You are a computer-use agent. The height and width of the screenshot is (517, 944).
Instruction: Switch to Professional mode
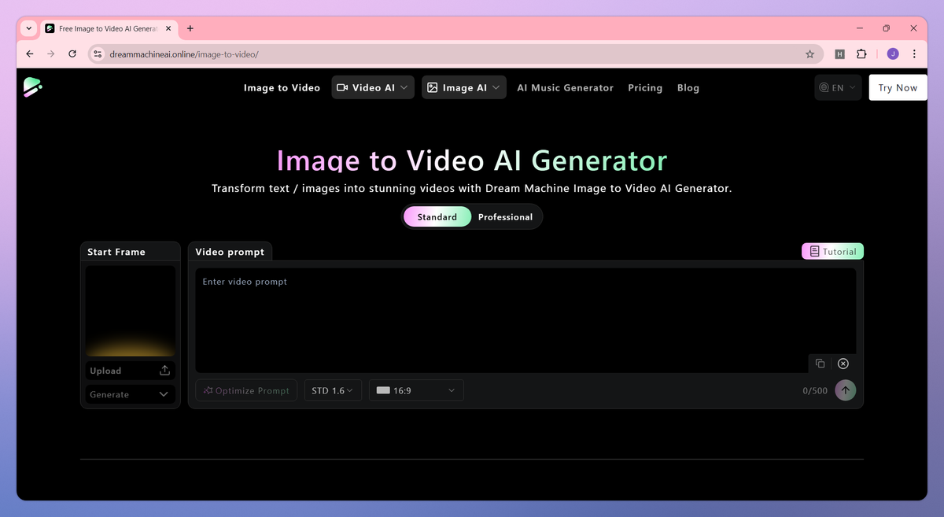pos(505,217)
